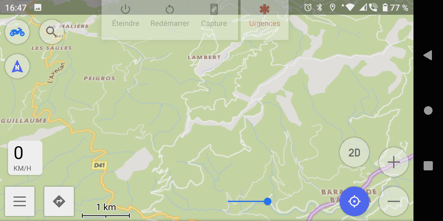
Task: Tap the Android home circle button
Action: point(428,110)
